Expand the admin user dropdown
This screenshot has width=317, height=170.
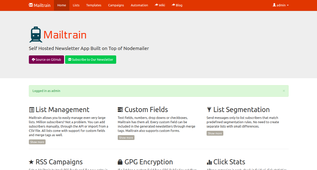click(x=281, y=5)
